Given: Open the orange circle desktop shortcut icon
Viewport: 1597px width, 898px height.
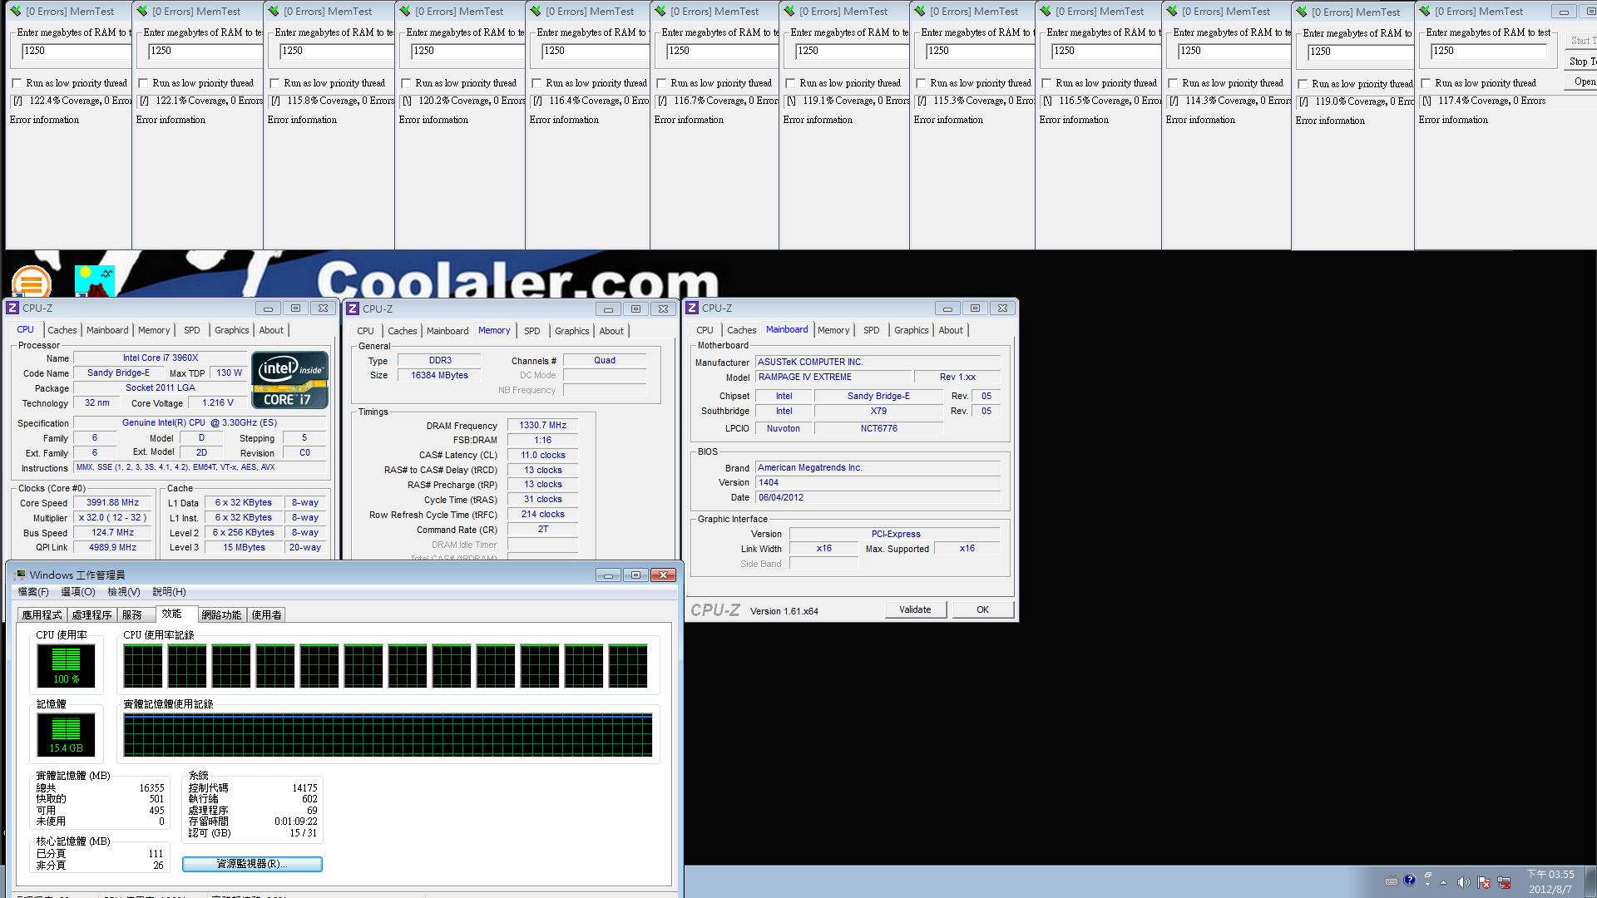Looking at the screenshot, I should coord(32,282).
